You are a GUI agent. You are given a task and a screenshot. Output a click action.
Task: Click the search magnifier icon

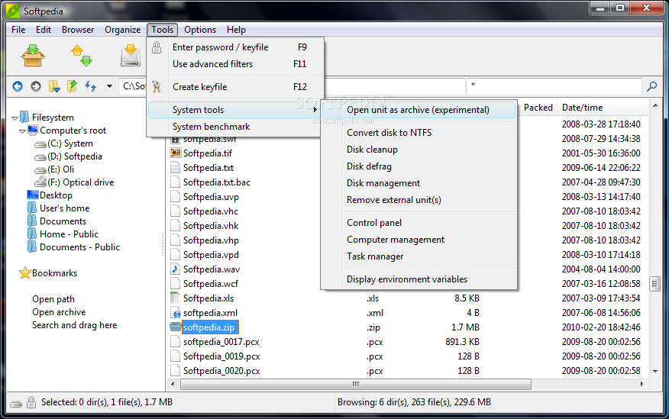(651, 86)
